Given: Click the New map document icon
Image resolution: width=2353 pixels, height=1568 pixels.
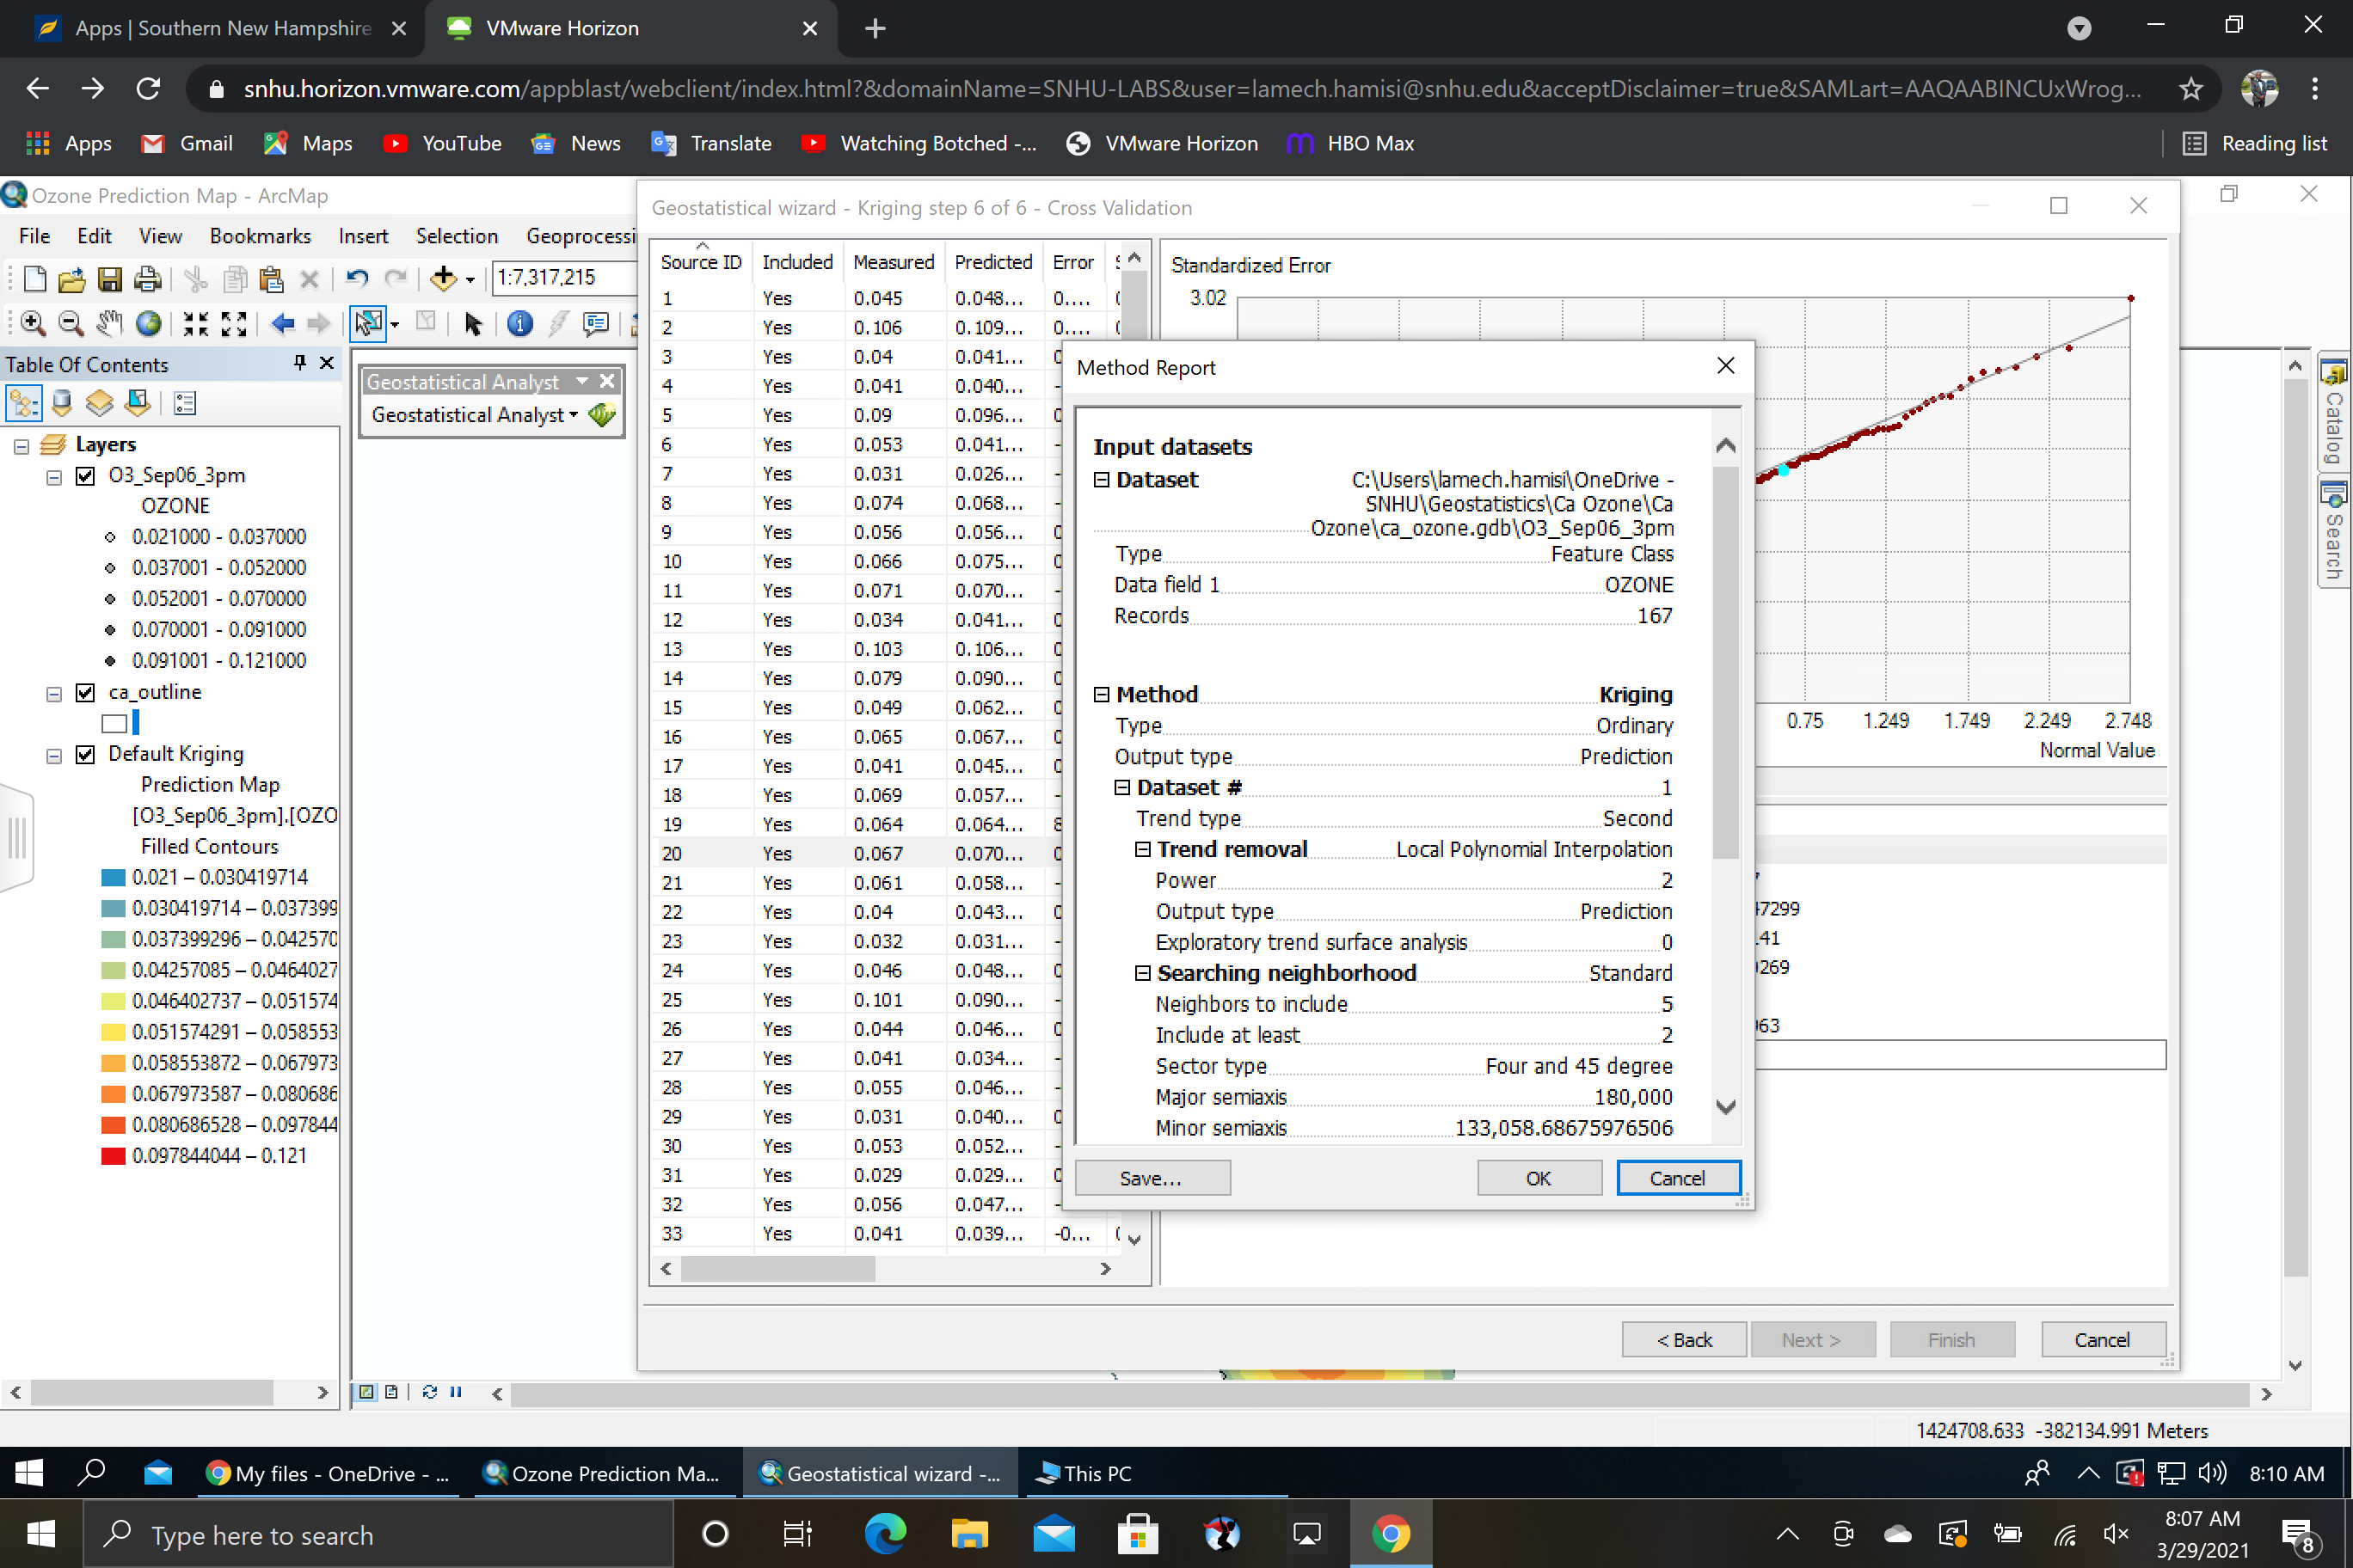Looking at the screenshot, I should point(34,278).
